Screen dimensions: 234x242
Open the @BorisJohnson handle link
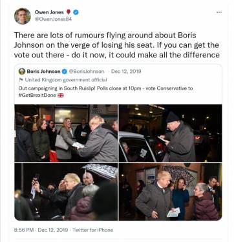tap(87, 72)
